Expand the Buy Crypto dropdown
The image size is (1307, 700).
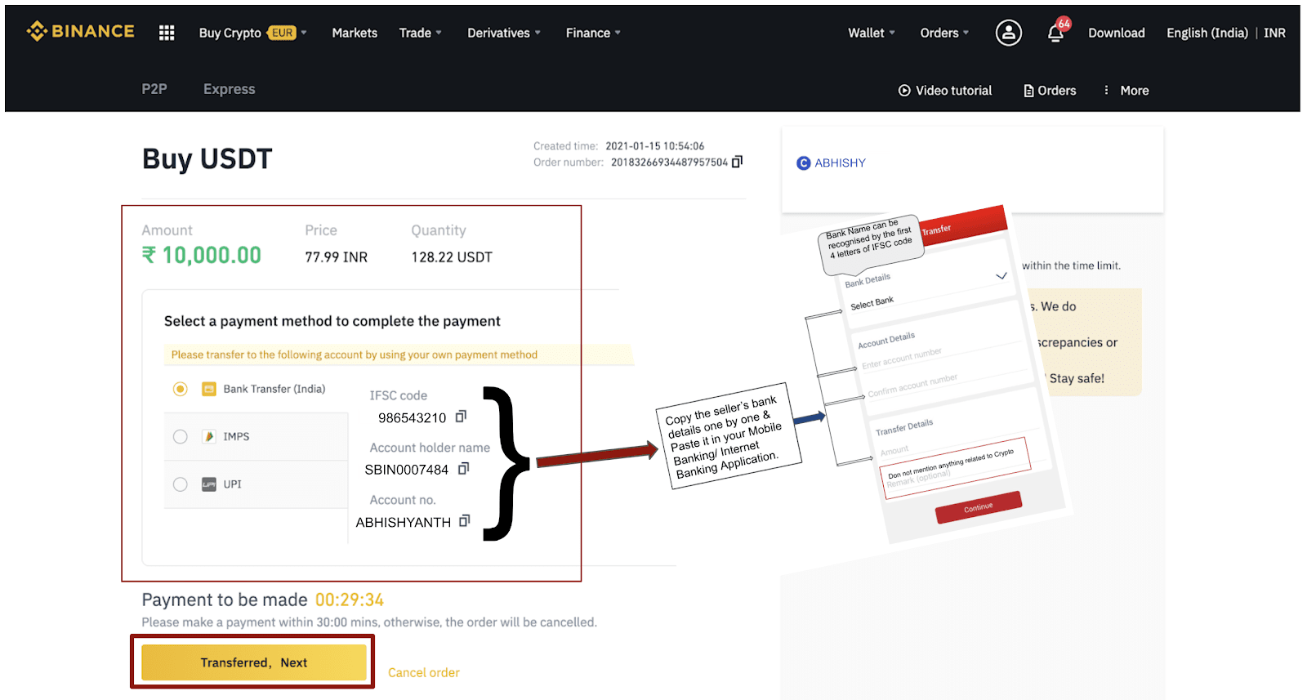[304, 33]
